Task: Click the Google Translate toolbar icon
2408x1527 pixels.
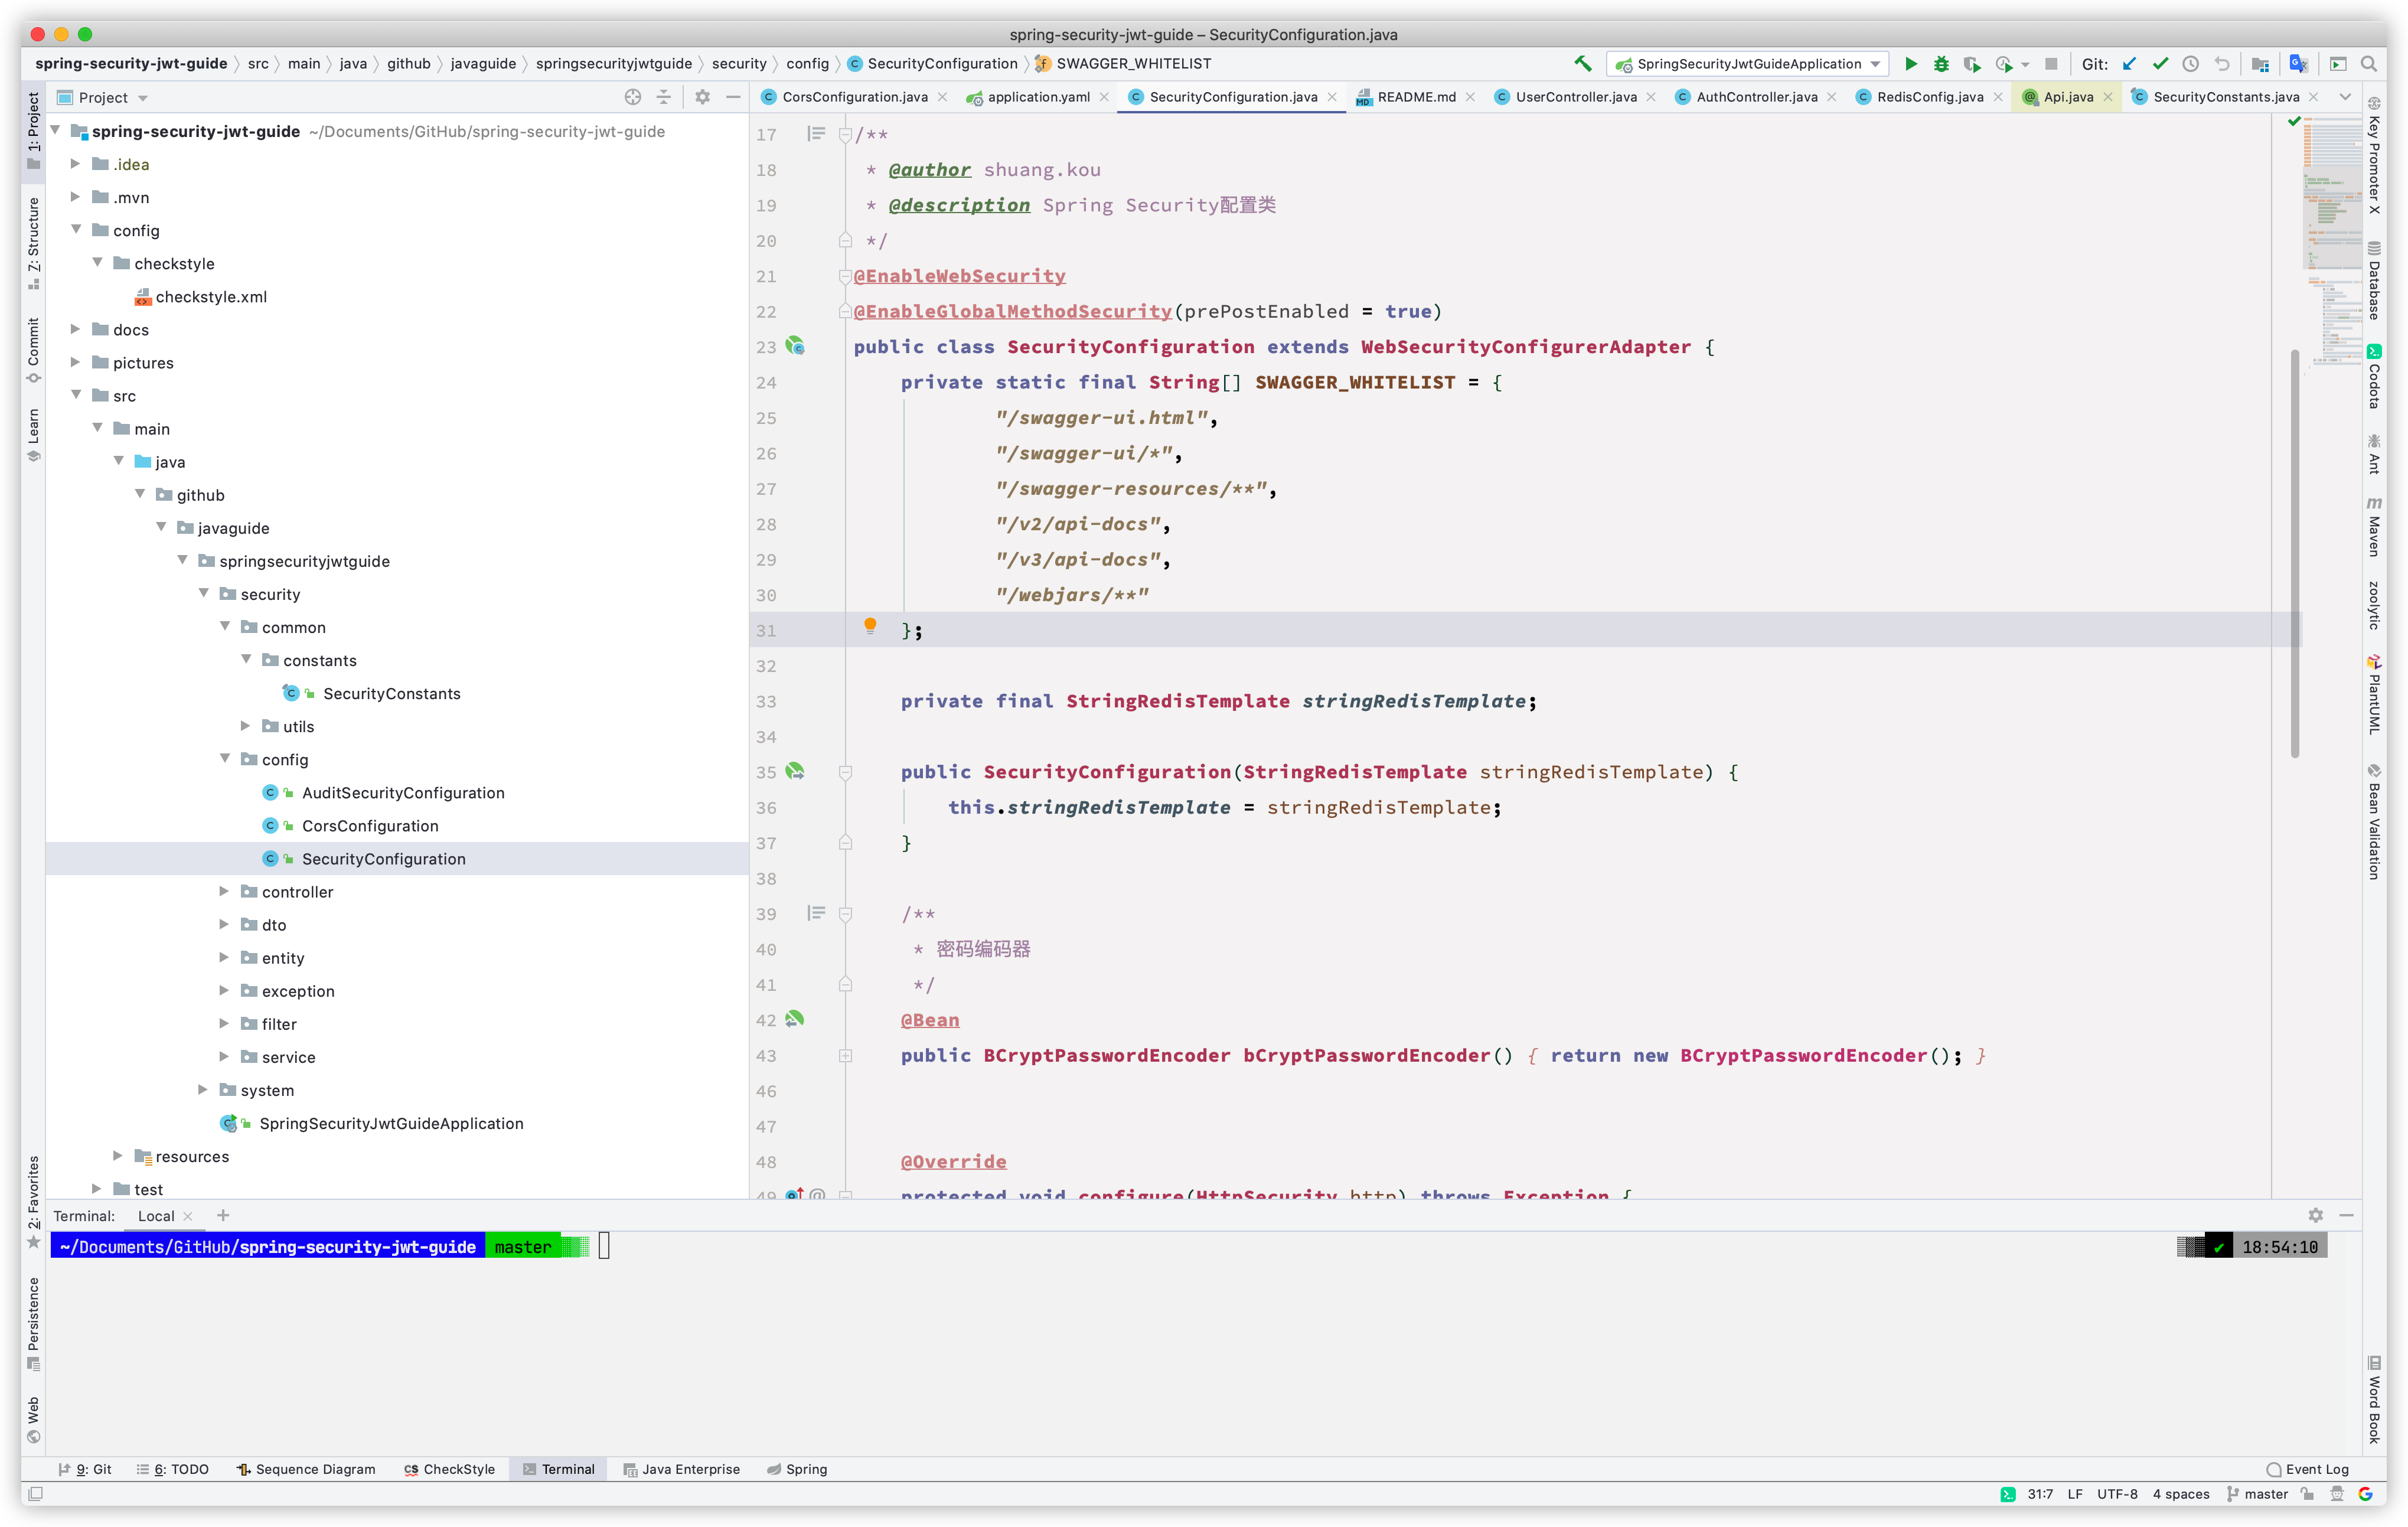Action: (x=2298, y=63)
